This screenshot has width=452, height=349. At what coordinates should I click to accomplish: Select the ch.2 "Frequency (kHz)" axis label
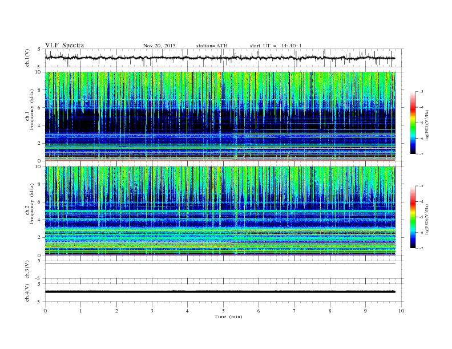pos(32,204)
